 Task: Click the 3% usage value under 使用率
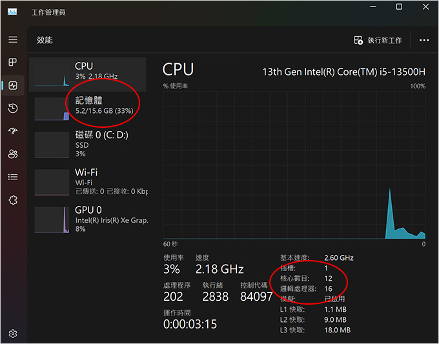click(x=172, y=269)
